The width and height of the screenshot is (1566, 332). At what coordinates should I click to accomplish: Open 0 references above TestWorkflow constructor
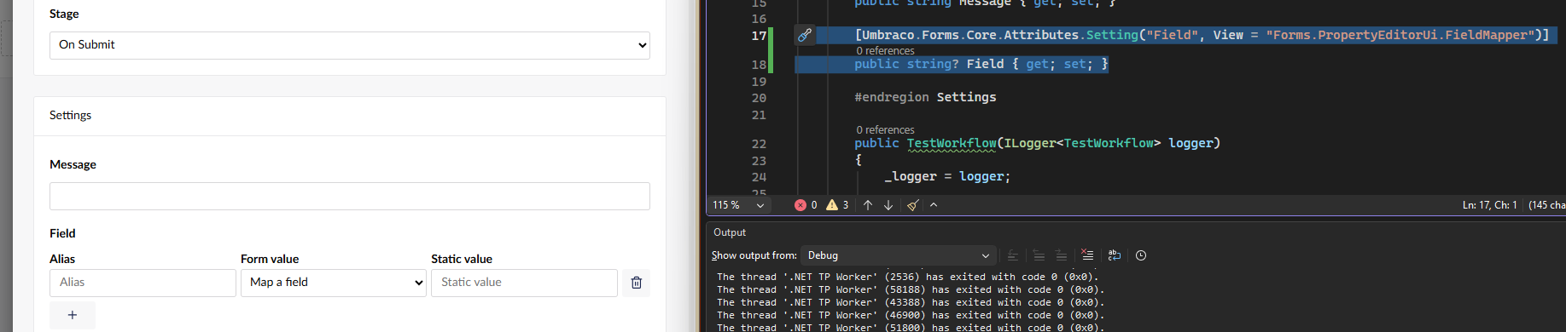(885, 130)
